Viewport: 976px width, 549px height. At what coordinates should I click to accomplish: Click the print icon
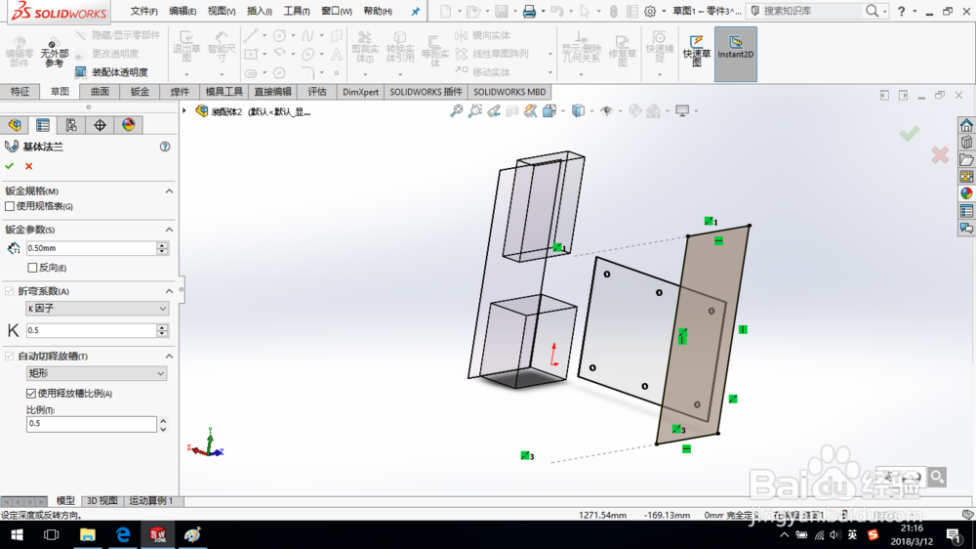529,11
